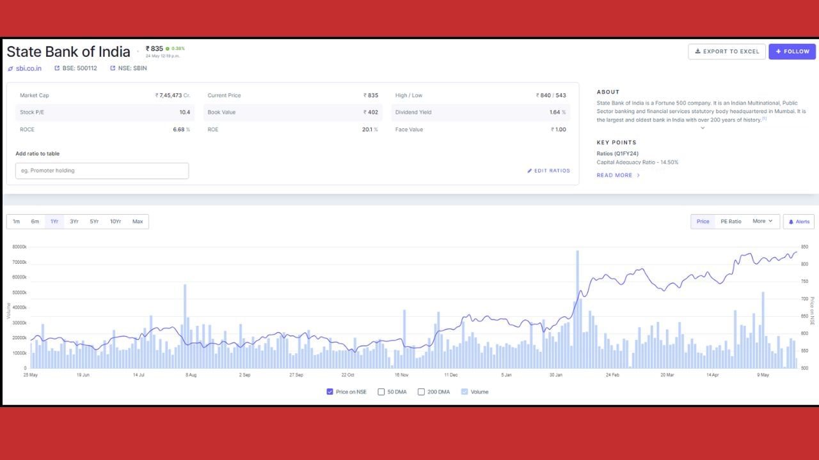Image resolution: width=819 pixels, height=460 pixels.
Task: Click the link icon before sbi.co.in
Action: click(x=10, y=68)
